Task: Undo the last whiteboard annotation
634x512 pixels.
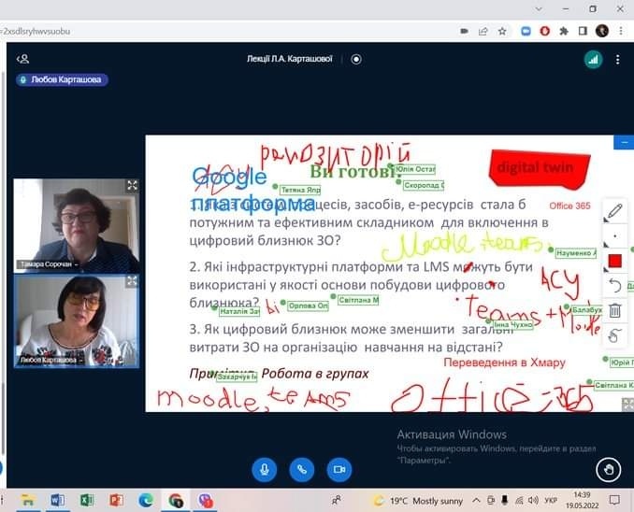Action: point(614,285)
